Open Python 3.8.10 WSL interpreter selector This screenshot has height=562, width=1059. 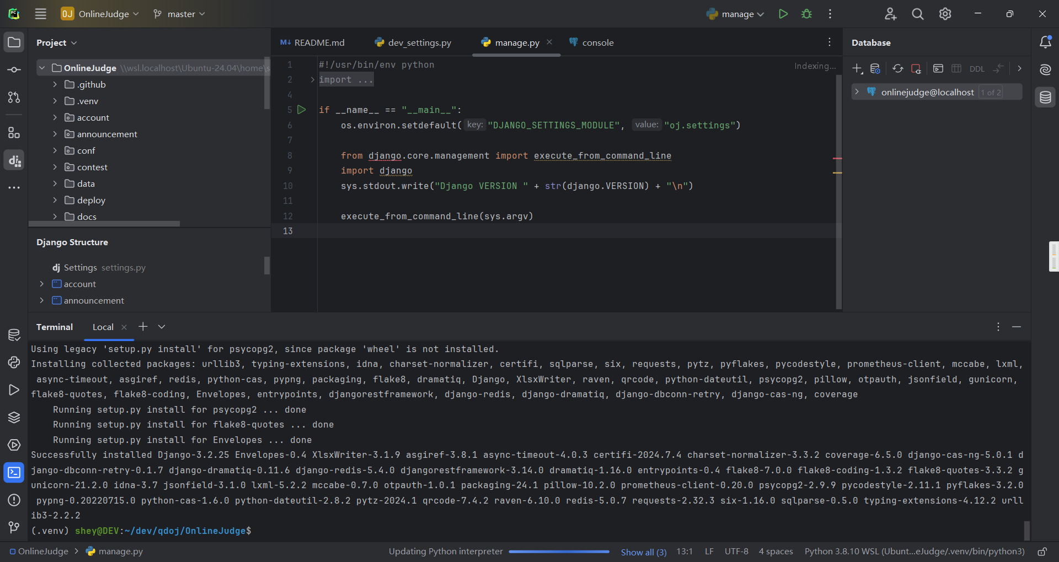point(914,552)
